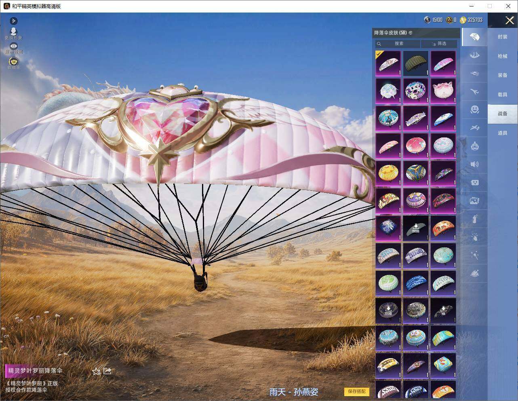Select the spray can category icon
This screenshot has width=518, height=401.
pyautogui.click(x=474, y=219)
